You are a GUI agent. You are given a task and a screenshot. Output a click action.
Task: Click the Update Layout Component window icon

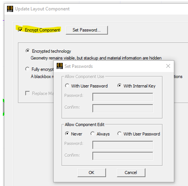pos(10,9)
